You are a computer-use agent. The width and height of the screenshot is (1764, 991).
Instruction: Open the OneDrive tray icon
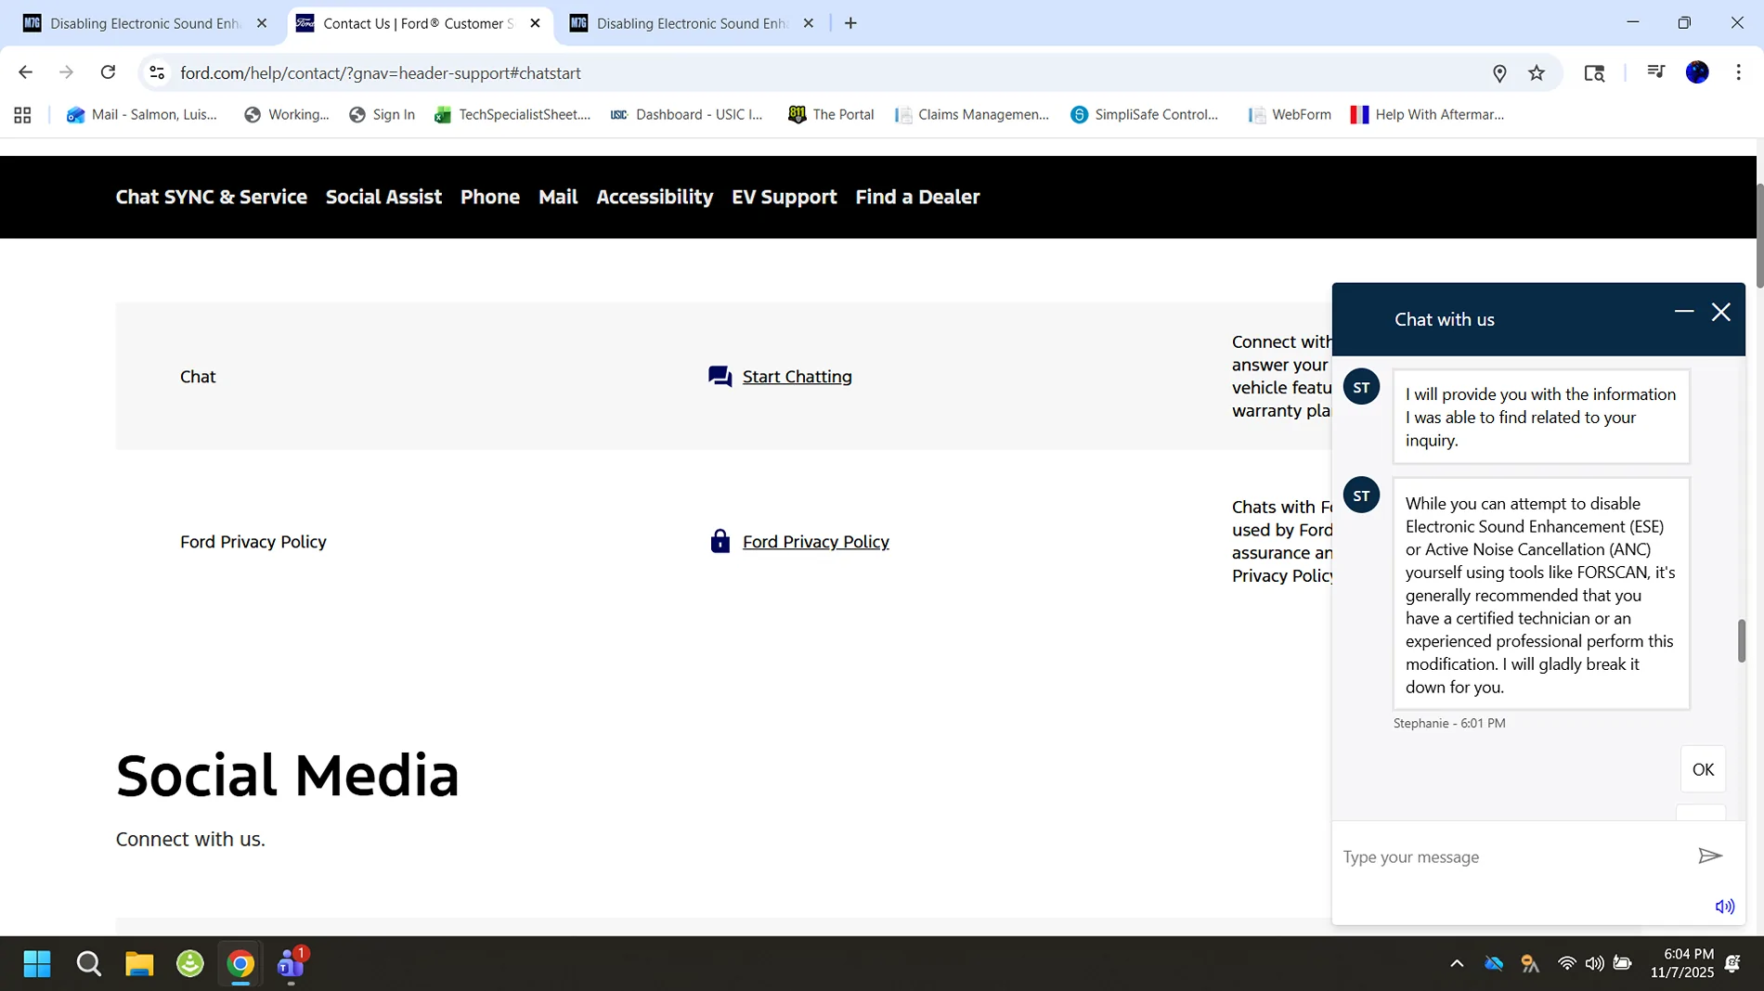click(1494, 964)
